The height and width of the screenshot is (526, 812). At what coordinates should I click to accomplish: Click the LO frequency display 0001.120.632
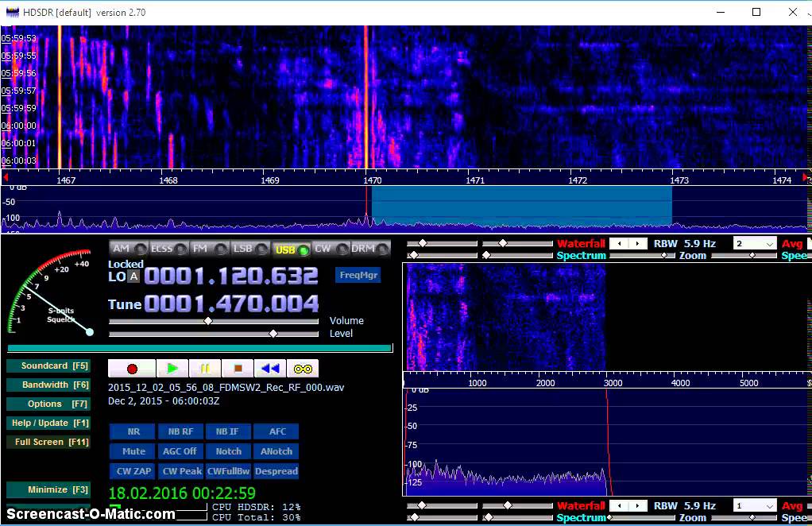231,276
